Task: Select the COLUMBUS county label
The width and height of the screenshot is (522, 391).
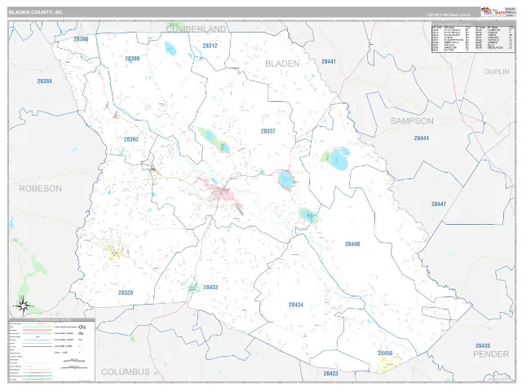Action: coord(126,371)
